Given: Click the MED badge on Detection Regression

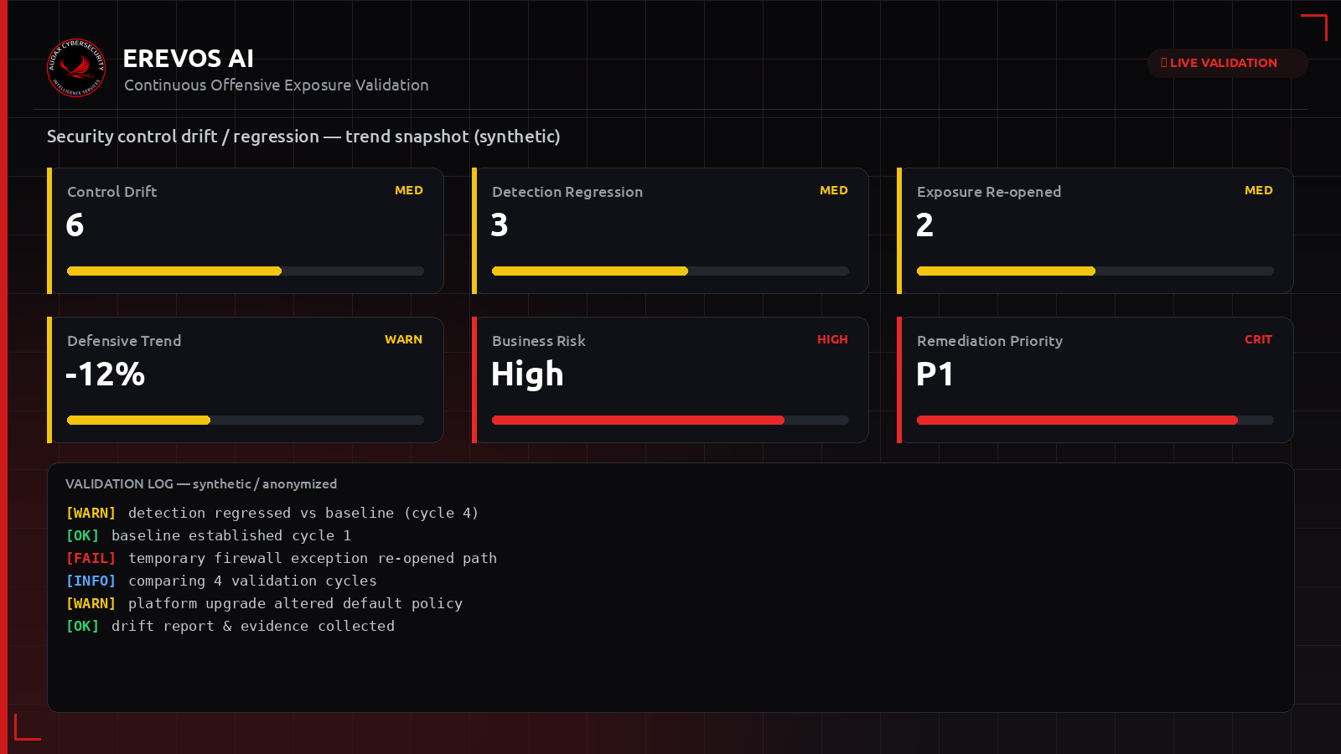Looking at the screenshot, I should tap(834, 190).
